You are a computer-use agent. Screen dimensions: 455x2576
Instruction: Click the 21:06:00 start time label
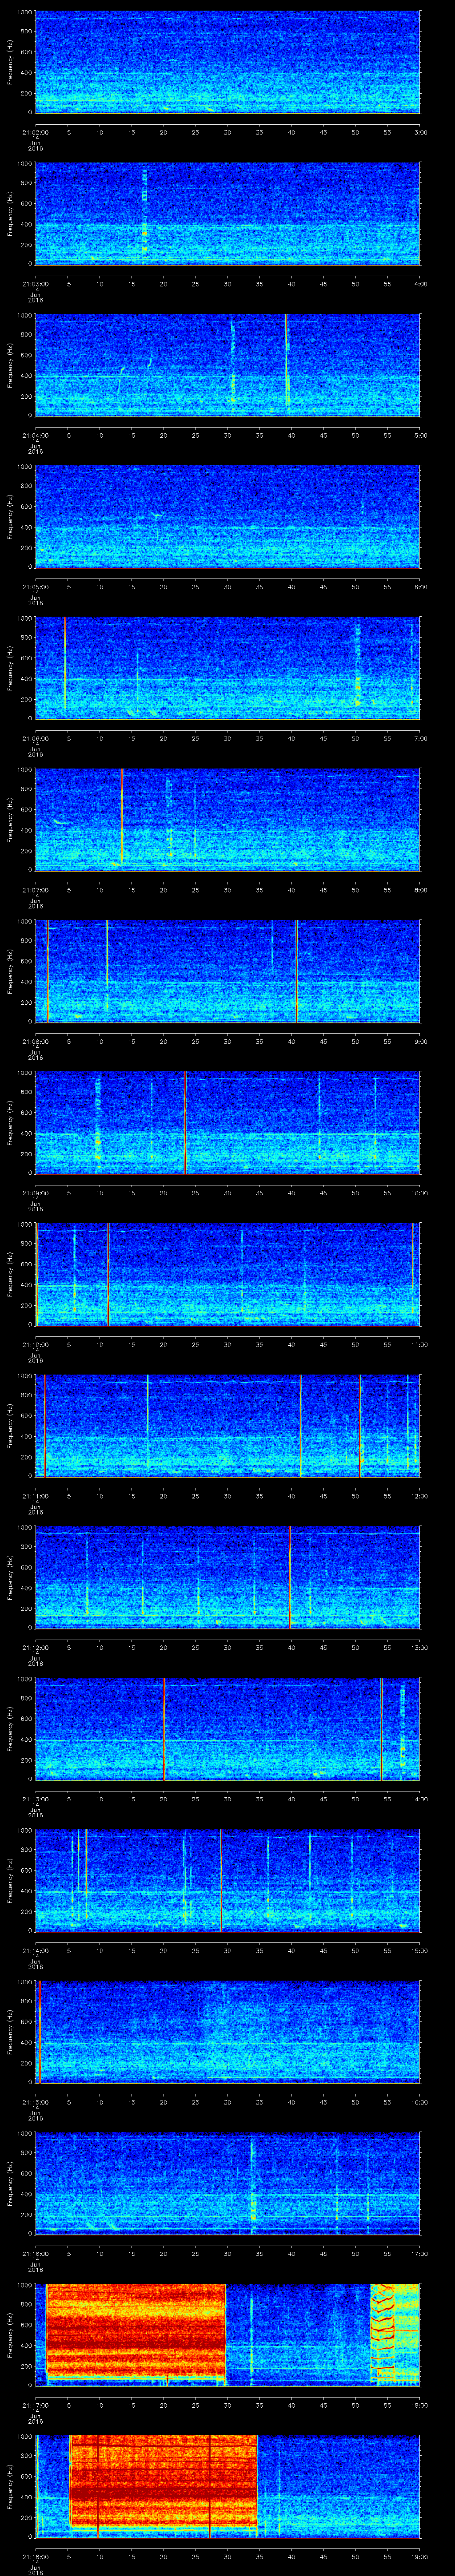(35, 738)
